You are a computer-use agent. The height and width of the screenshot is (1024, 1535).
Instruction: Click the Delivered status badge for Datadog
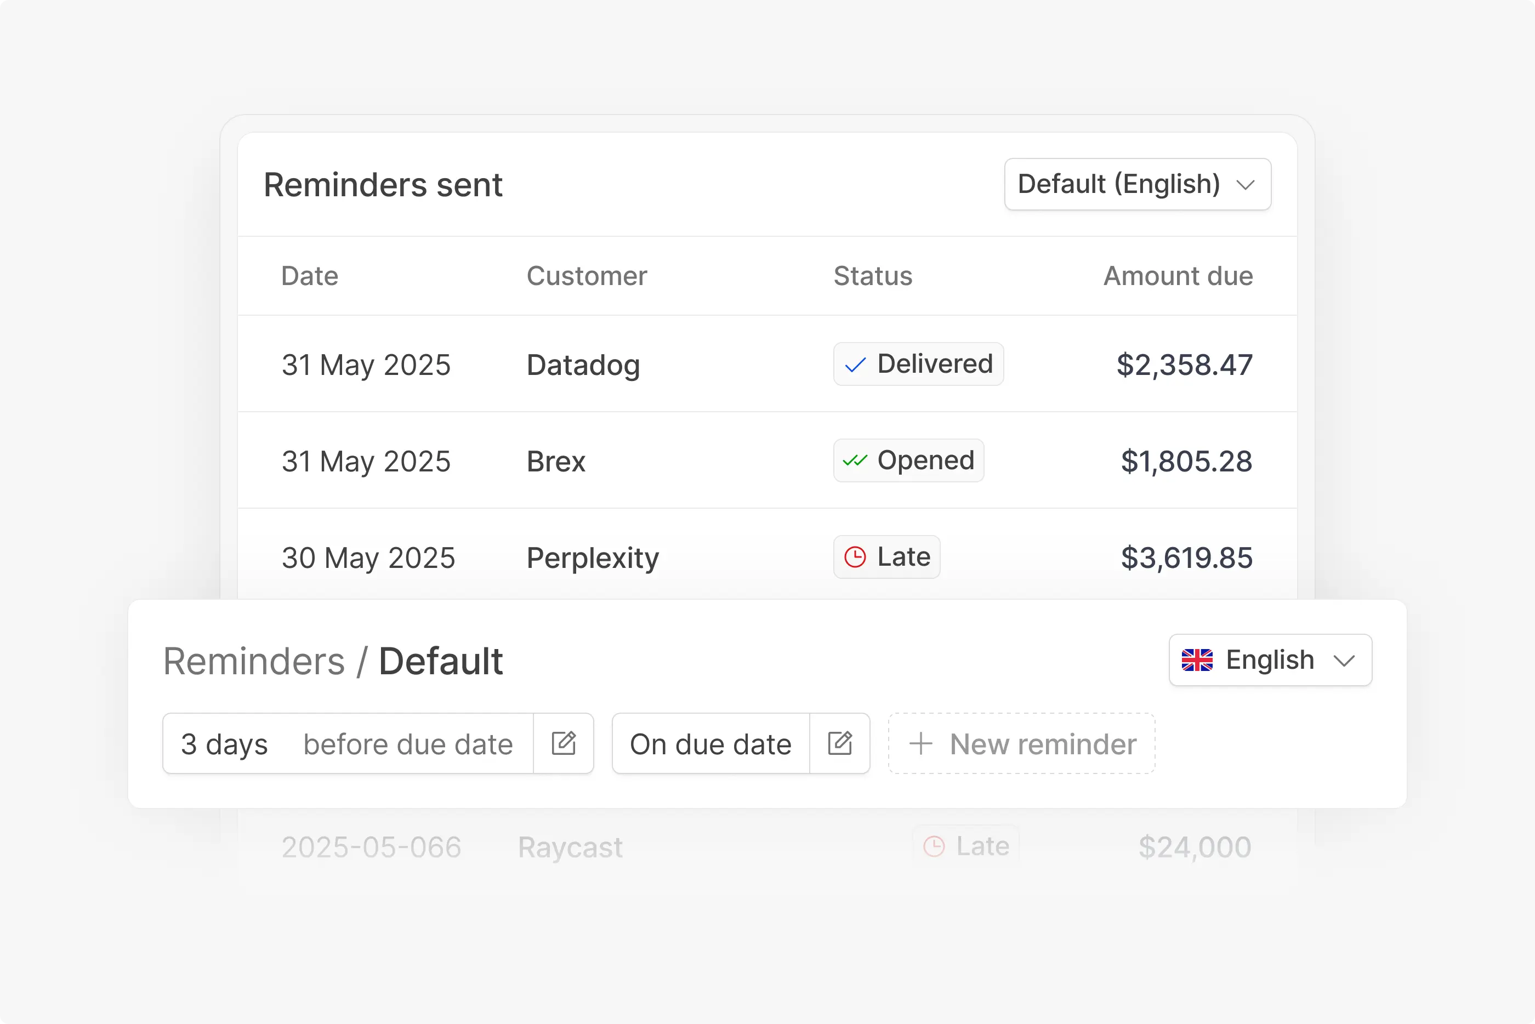point(918,365)
